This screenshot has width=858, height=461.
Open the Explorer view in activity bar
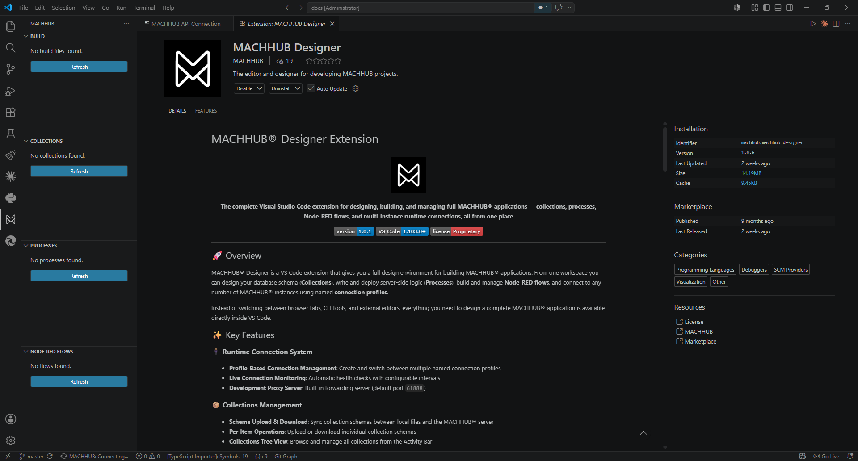click(10, 26)
